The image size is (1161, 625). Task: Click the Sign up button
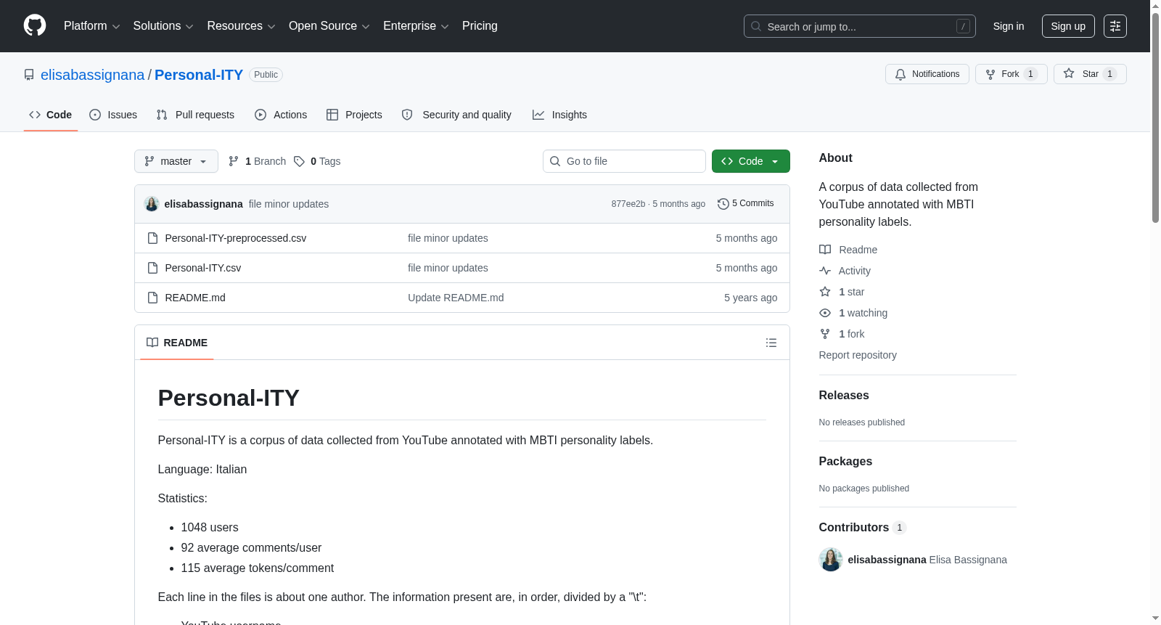(x=1068, y=26)
